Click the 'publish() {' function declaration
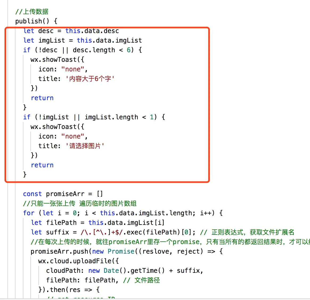 point(36,21)
